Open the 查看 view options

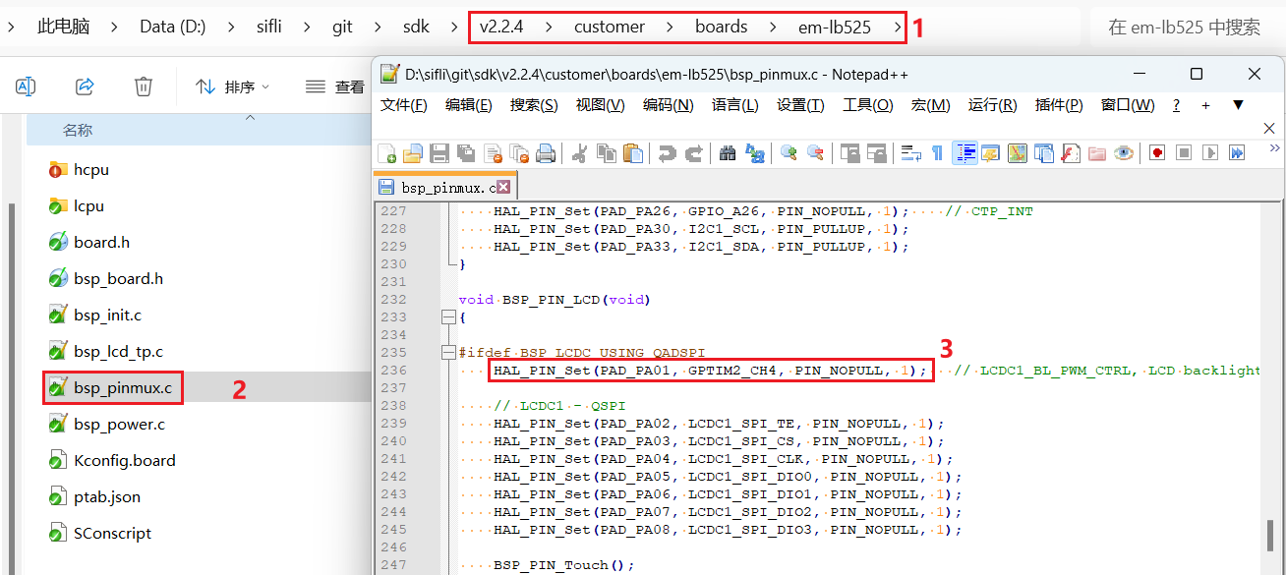[334, 86]
